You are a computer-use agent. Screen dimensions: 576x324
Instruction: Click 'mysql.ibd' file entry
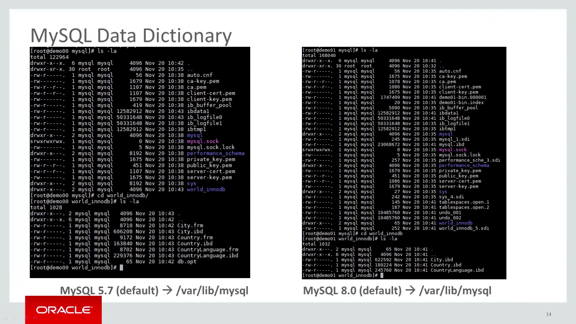[451, 144]
